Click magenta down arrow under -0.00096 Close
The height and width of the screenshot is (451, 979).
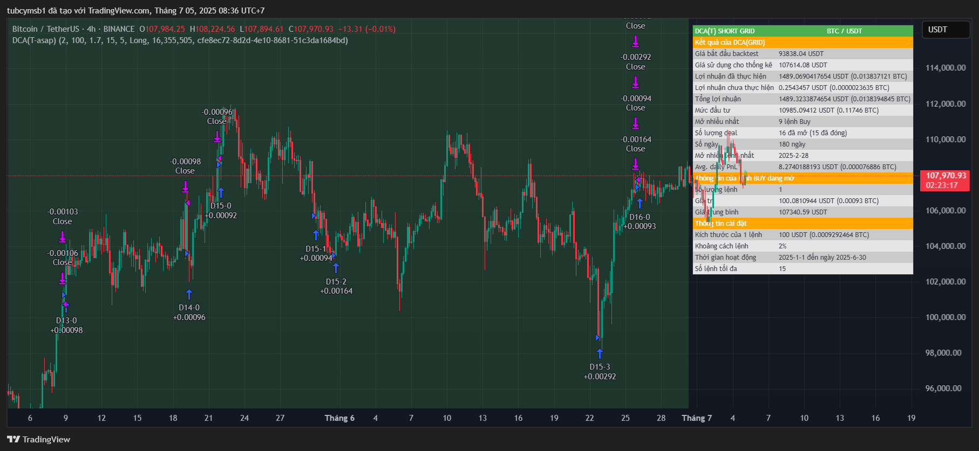(217, 136)
